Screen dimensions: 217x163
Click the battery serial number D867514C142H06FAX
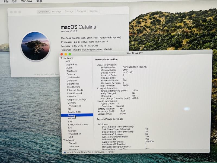click(135, 67)
